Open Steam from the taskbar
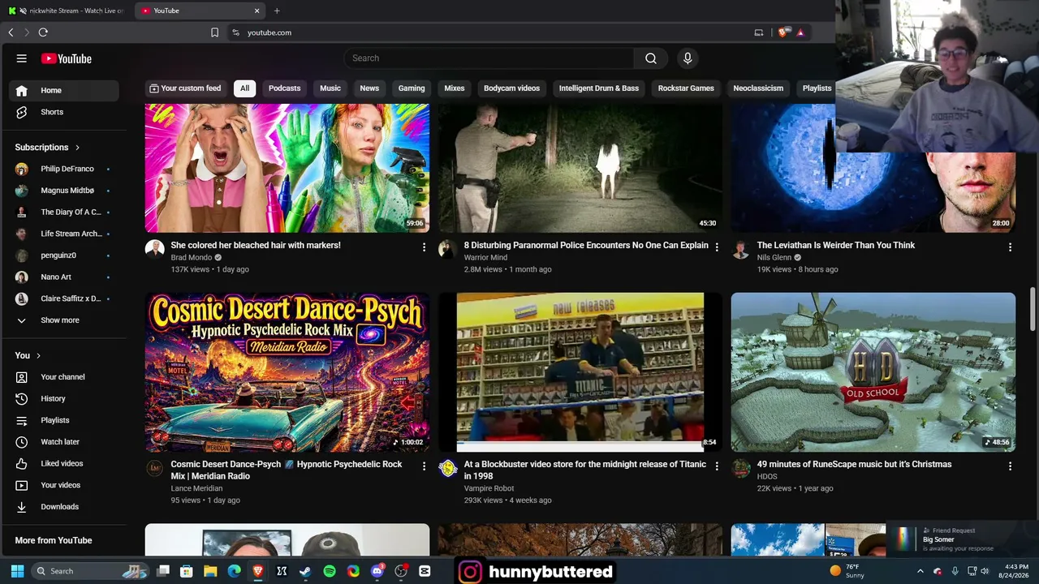 305,571
